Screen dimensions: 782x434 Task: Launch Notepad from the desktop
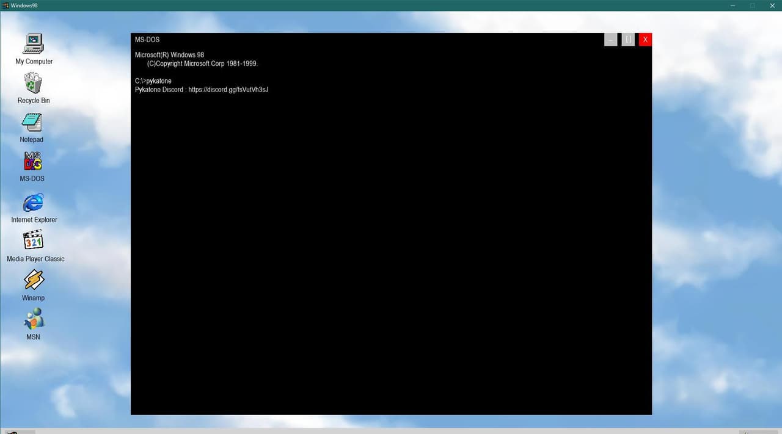click(x=32, y=123)
